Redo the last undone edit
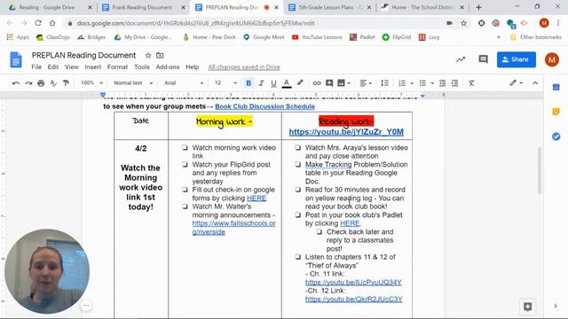 point(28,83)
